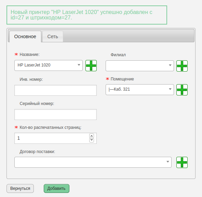The image size is (202, 197).
Task: Expand the Договор поставки dropdown
Action: point(93,162)
